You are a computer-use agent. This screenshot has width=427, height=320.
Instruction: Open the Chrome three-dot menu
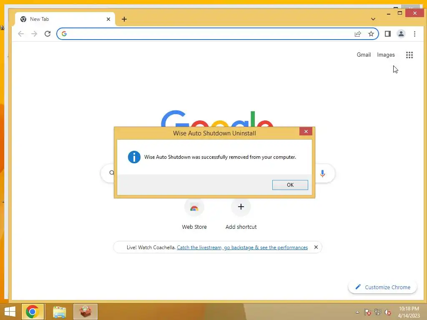point(414,34)
